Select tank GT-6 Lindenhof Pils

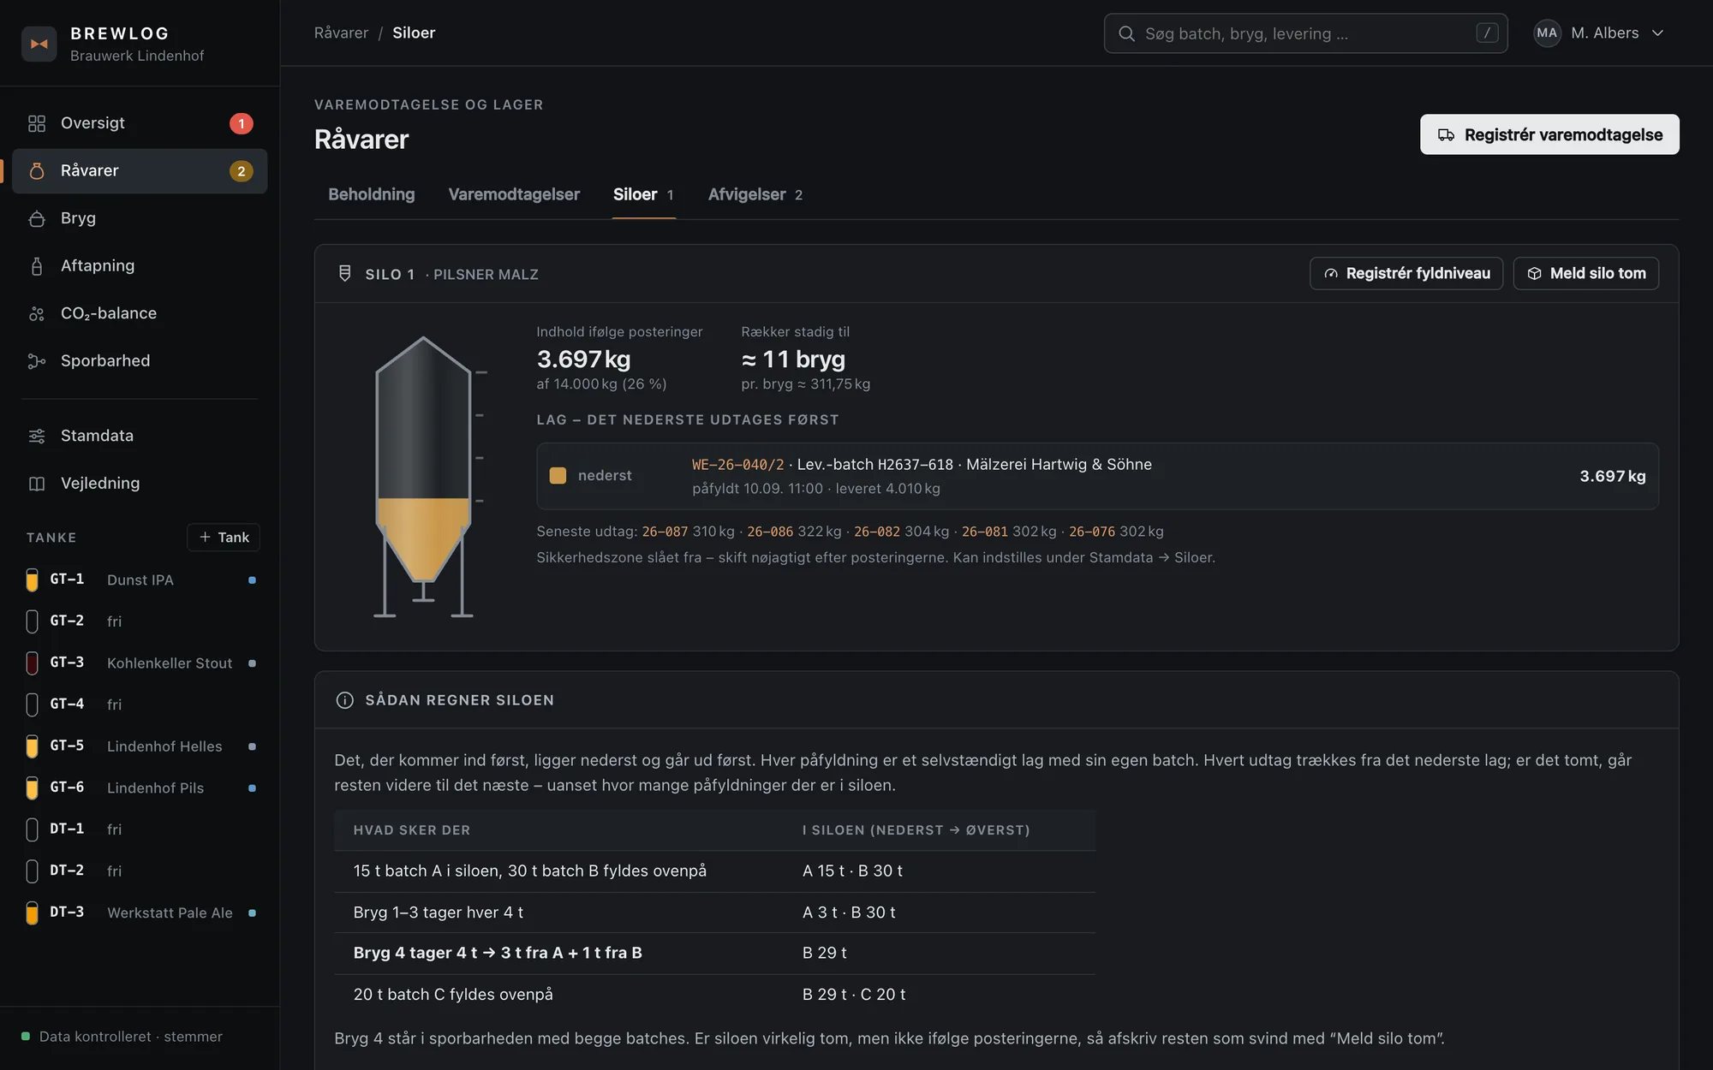[x=140, y=788]
